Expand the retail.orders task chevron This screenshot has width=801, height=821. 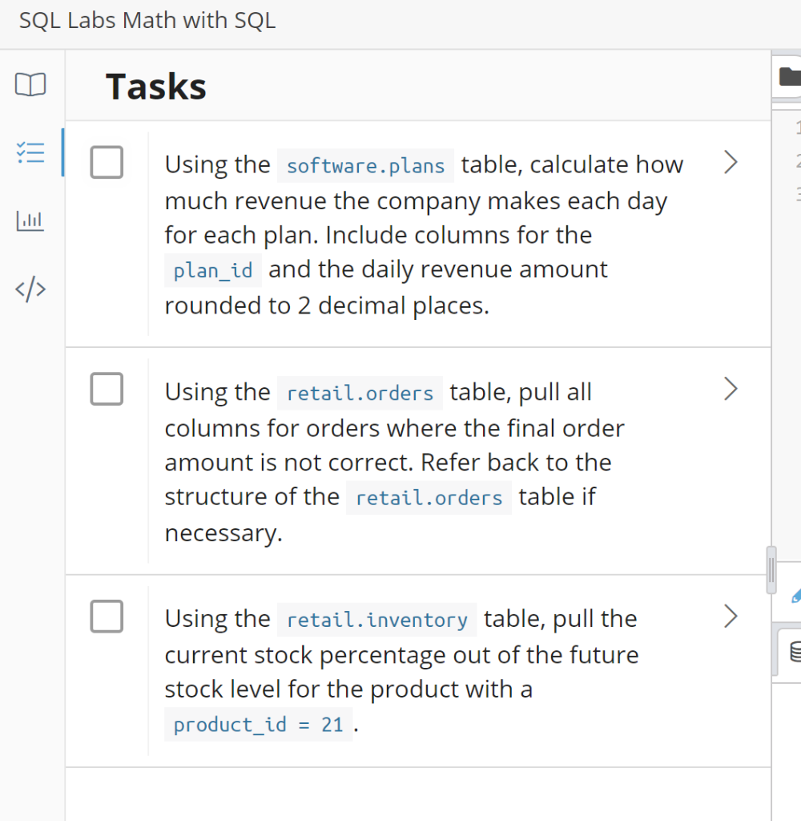(x=730, y=389)
